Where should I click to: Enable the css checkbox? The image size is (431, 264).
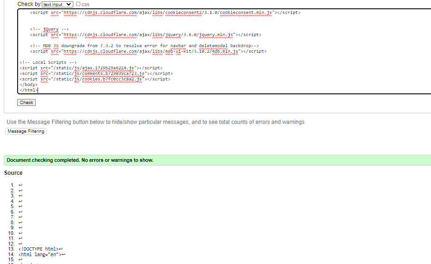(78, 4)
